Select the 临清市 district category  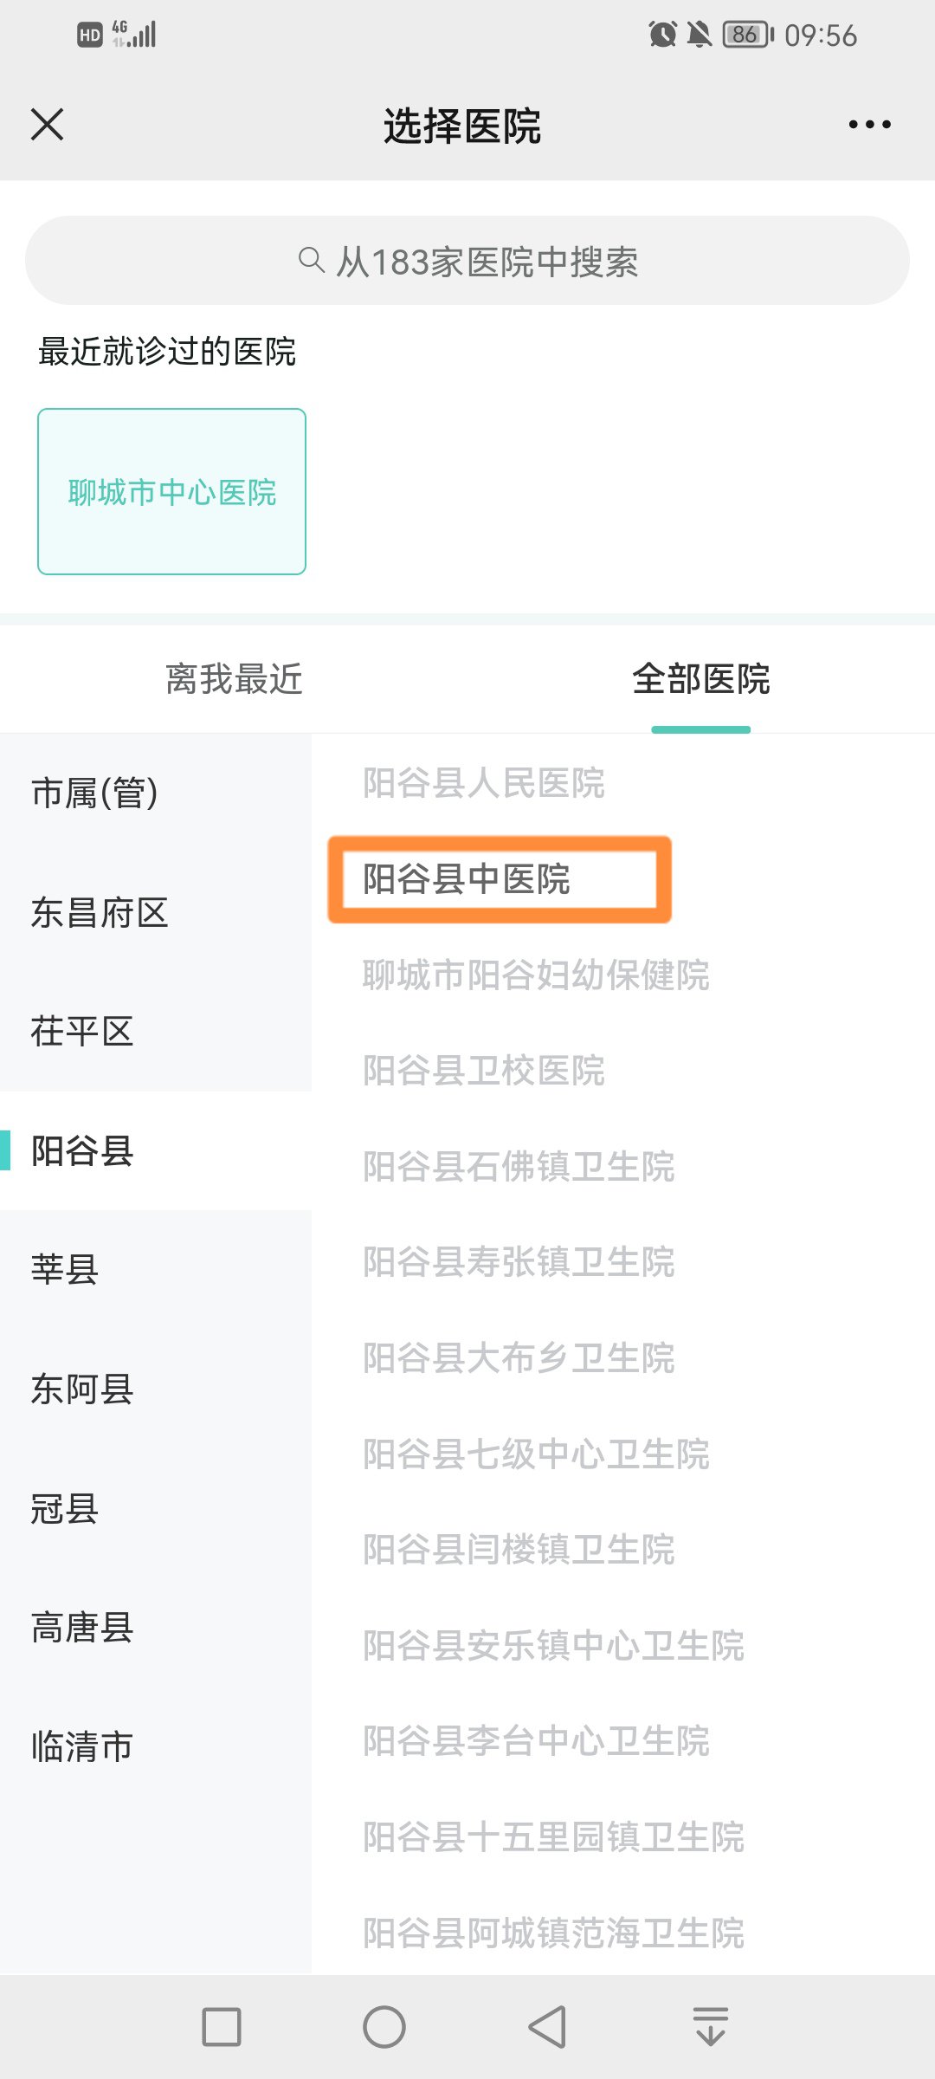82,1746
